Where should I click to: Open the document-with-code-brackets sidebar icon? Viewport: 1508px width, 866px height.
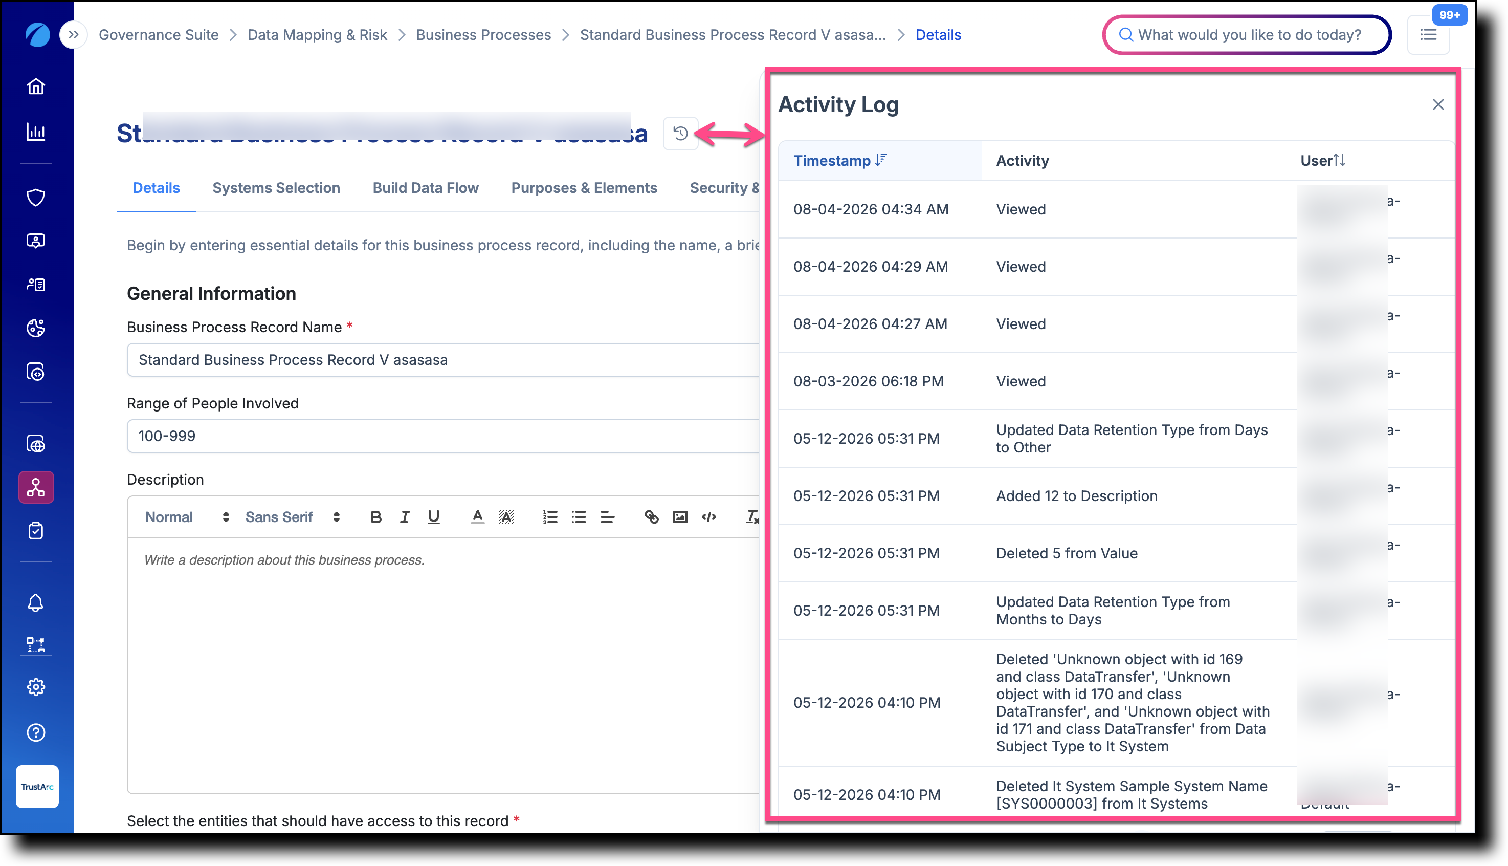tap(36, 372)
